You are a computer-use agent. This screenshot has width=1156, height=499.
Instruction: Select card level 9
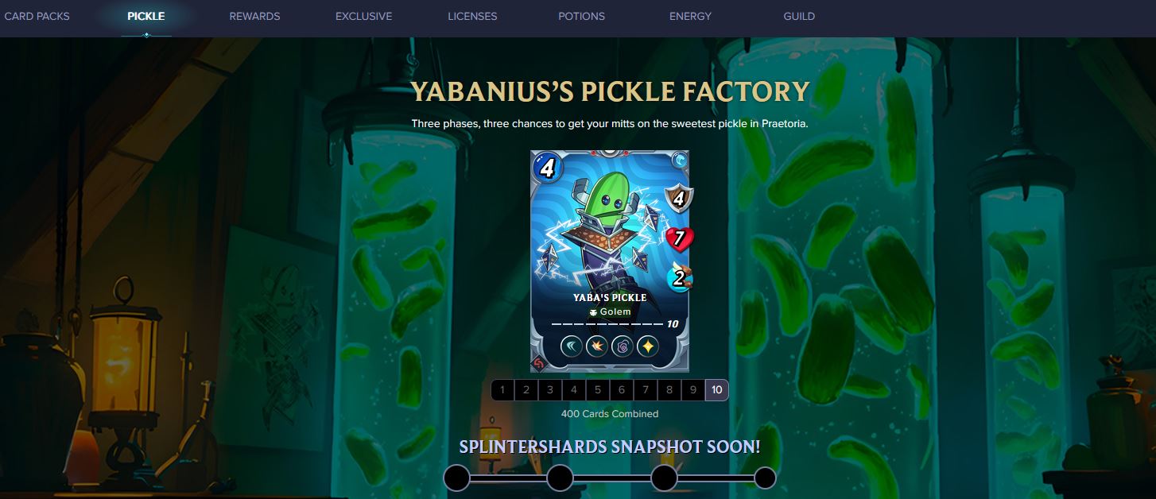tap(693, 390)
